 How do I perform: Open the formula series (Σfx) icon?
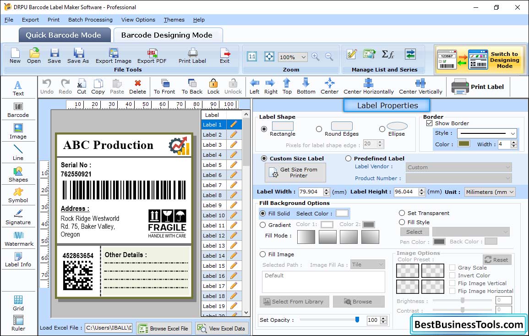coord(387,54)
